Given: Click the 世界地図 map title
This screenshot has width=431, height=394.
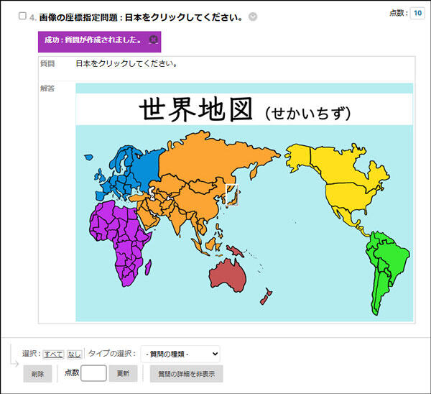Looking at the screenshot, I should click(x=195, y=109).
